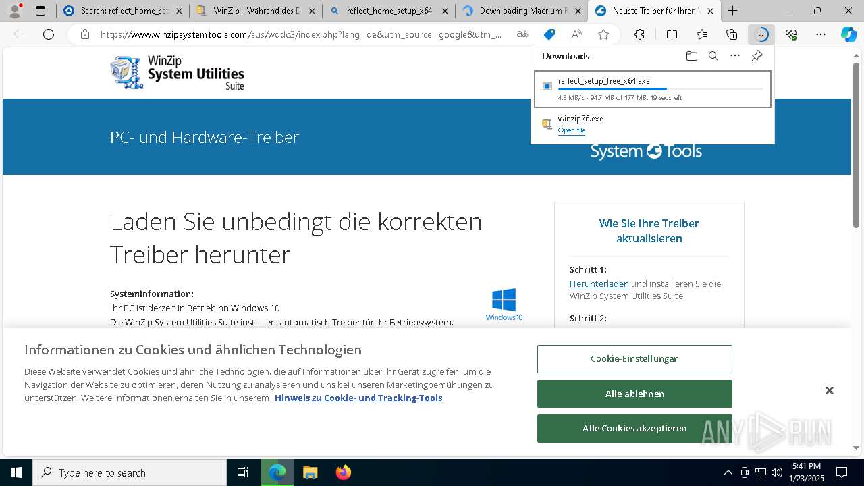
Task: Show hidden system tray icons
Action: point(728,473)
